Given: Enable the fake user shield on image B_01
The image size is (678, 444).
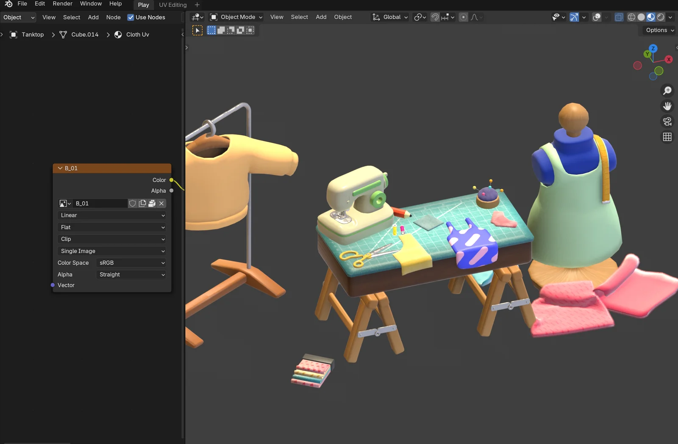Looking at the screenshot, I should click(132, 203).
